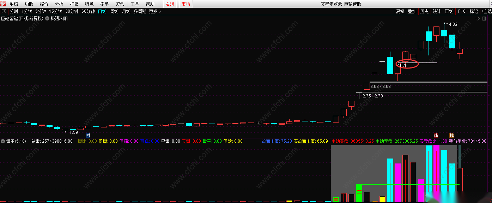Select the 多周期 view
Screen dimensions: 492x203
(x=140, y=11)
